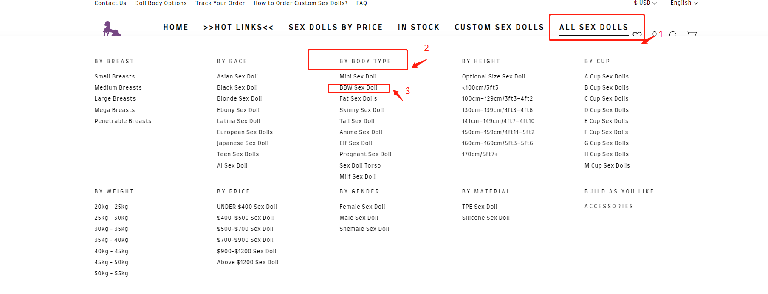This screenshot has height=294, width=768.
Task: Go to the FAQ link
Action: 361,3
